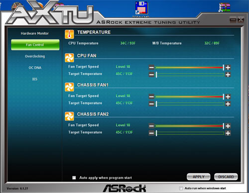249x193 pixels.
Task: Click the CPU fan target temperature slider
Action: [x=190, y=75]
